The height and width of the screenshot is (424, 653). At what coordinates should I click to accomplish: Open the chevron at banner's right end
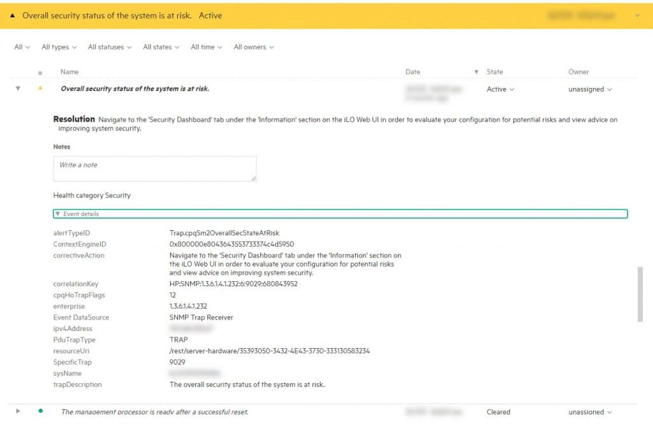[637, 16]
